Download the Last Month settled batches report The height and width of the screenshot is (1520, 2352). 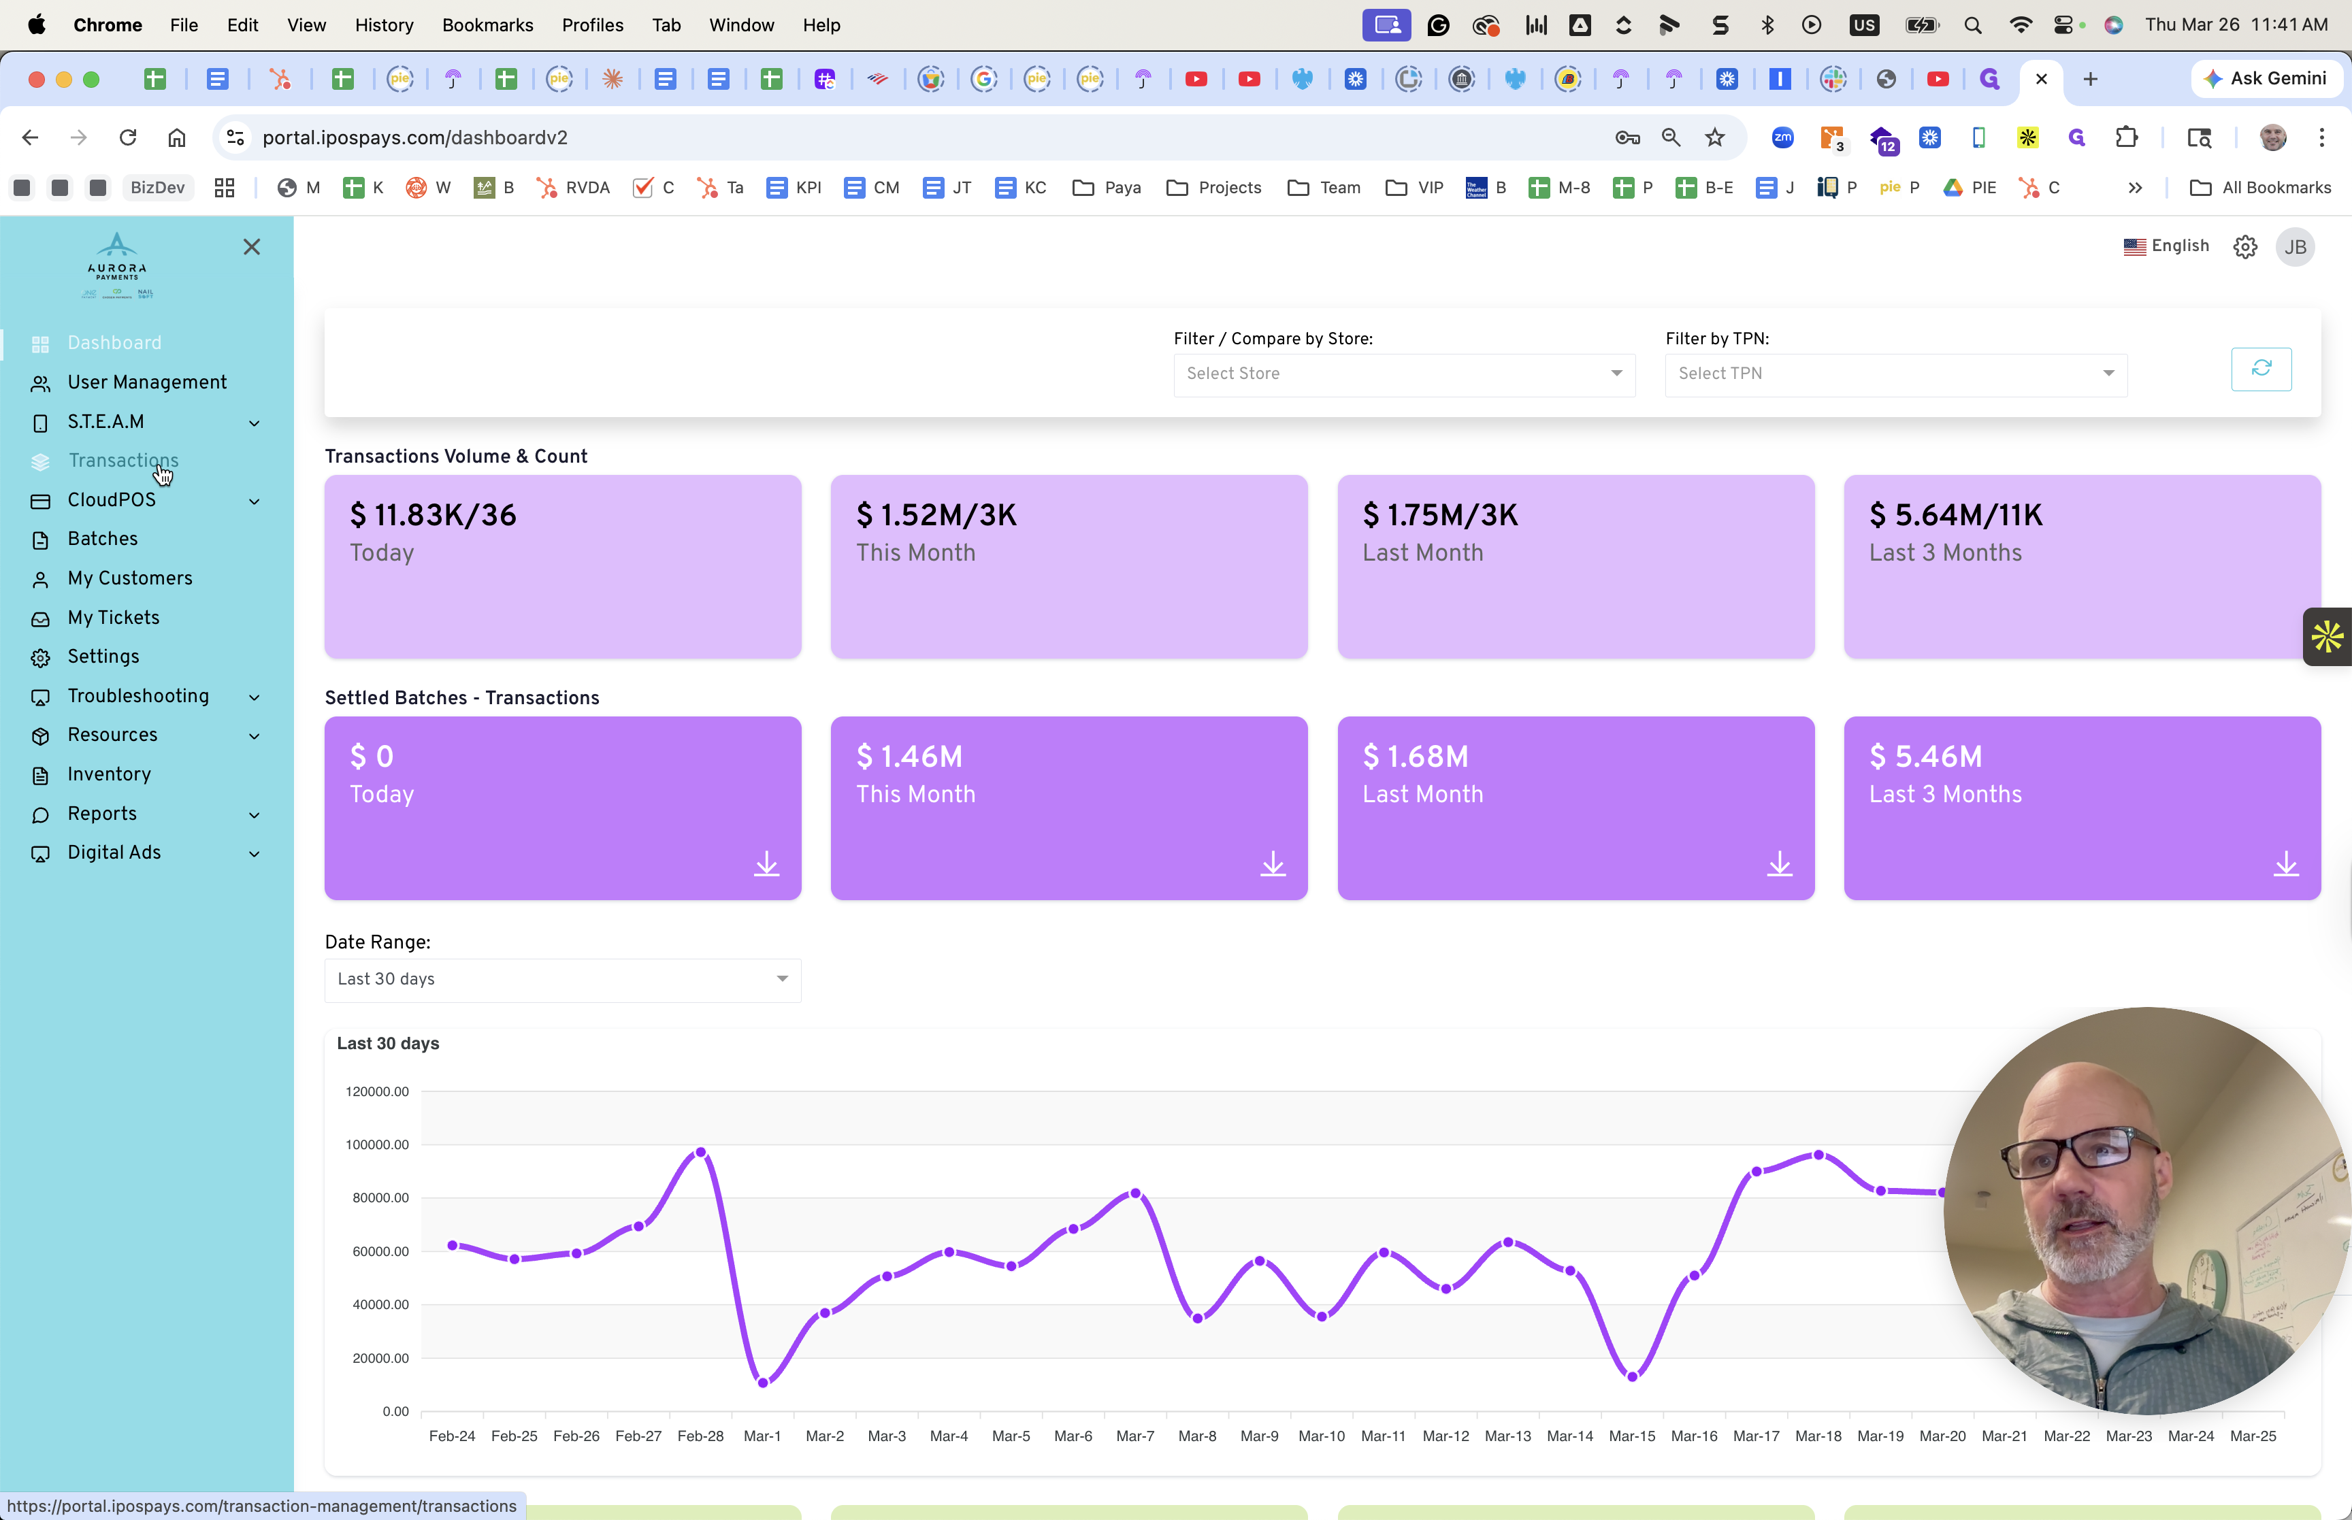click(1780, 863)
